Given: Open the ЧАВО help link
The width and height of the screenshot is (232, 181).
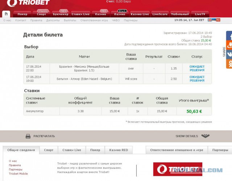Looking at the screenshot, I should point(116,20).
